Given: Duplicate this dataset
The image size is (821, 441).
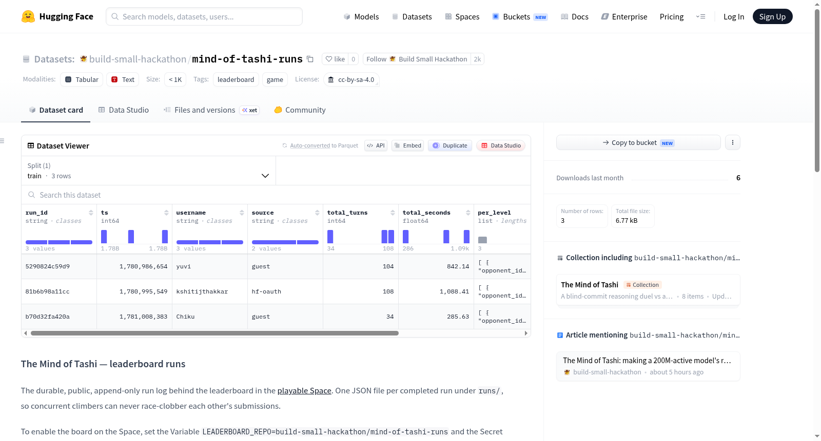Looking at the screenshot, I should click(450, 145).
